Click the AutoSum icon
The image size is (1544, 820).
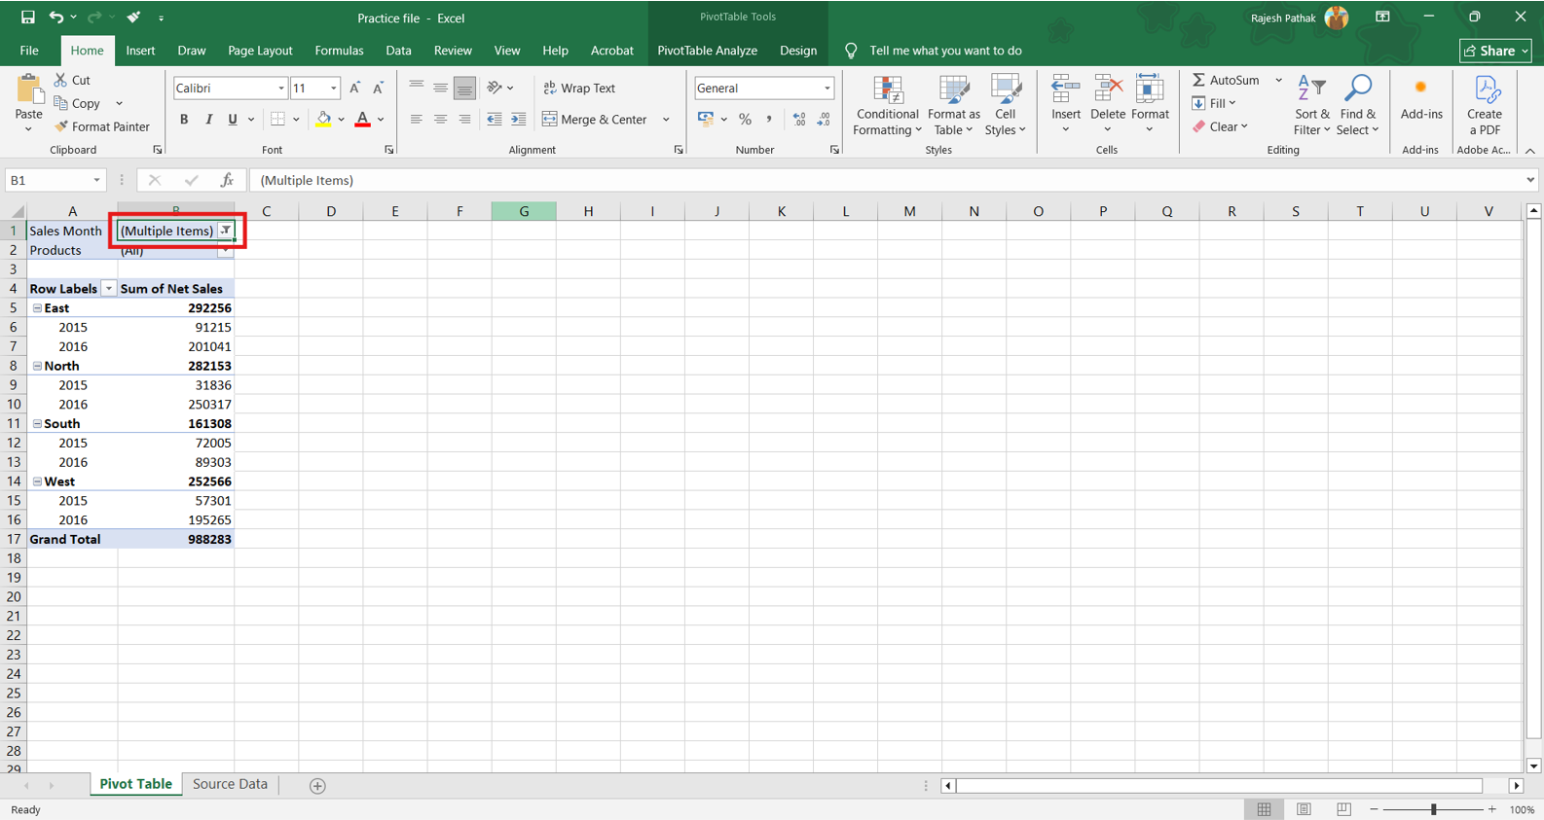1199,80
